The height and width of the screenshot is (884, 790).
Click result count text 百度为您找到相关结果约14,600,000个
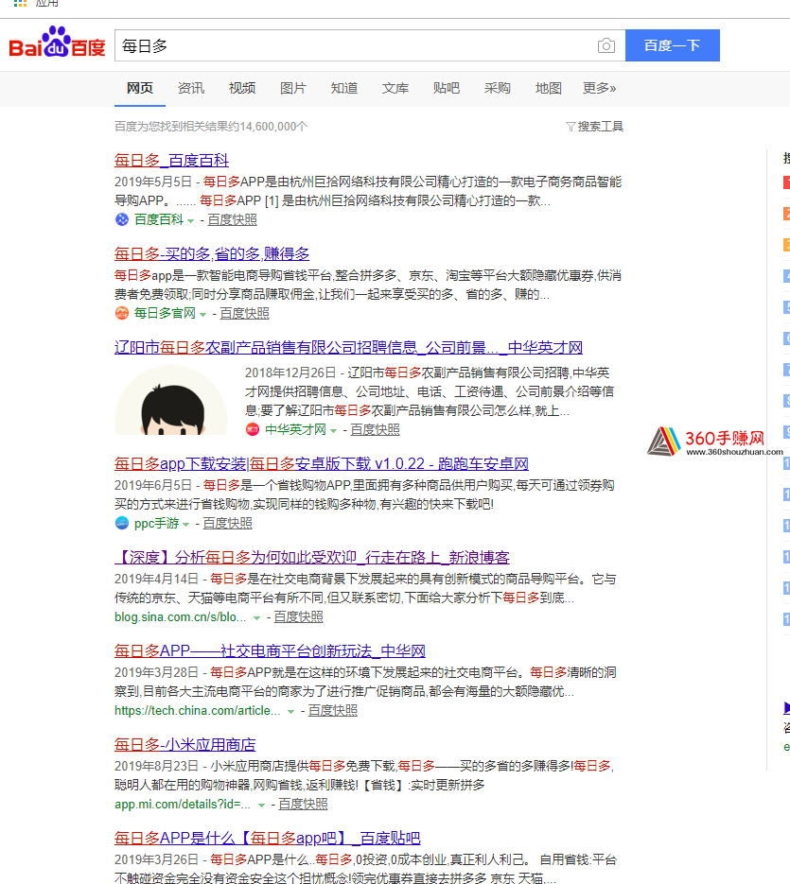coord(211,127)
